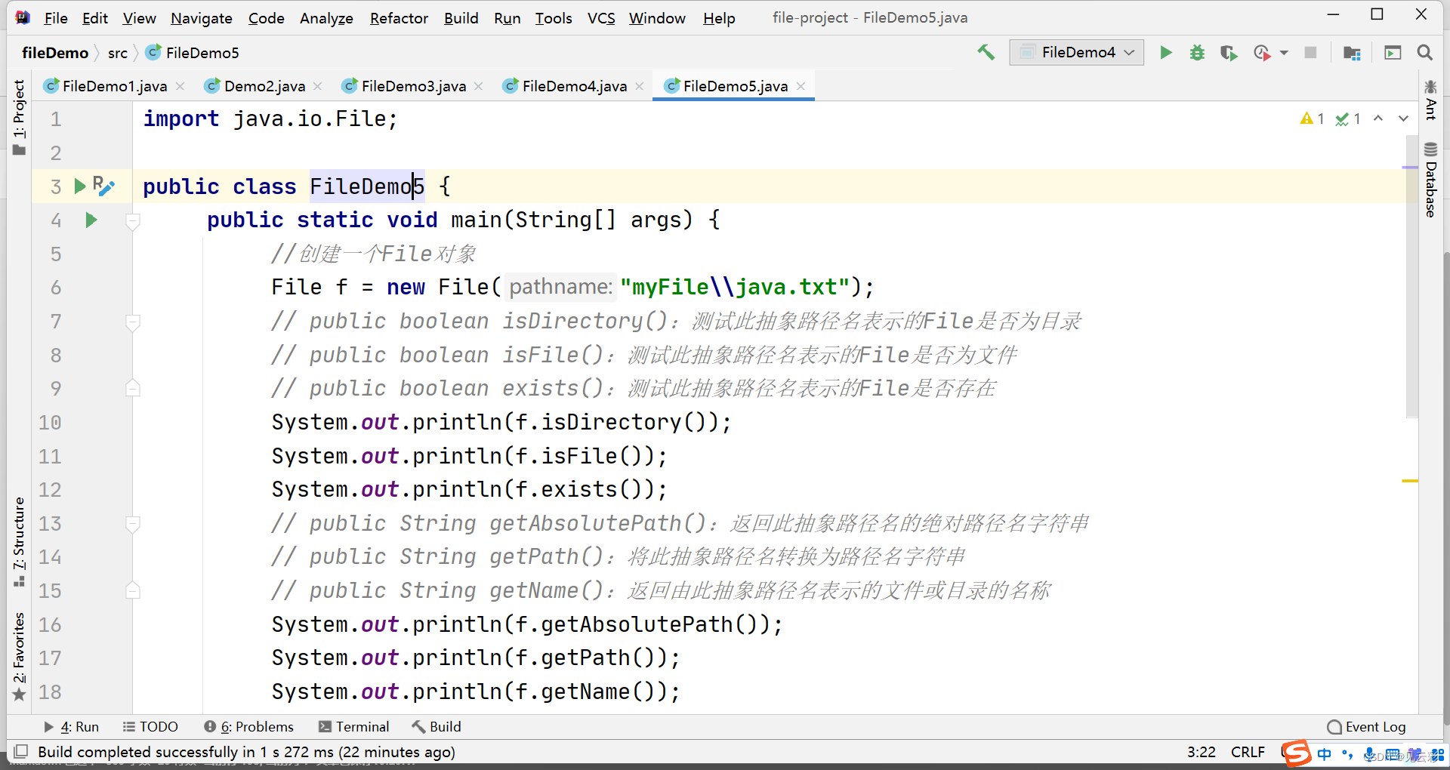Close the FileDemo5.java tab

coord(801,86)
